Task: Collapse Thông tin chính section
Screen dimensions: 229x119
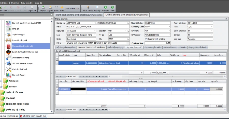Action: (x=226, y=19)
